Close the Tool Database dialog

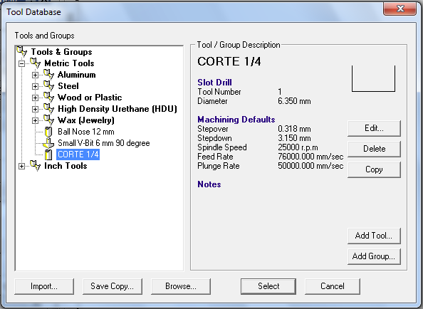[x=400, y=9]
